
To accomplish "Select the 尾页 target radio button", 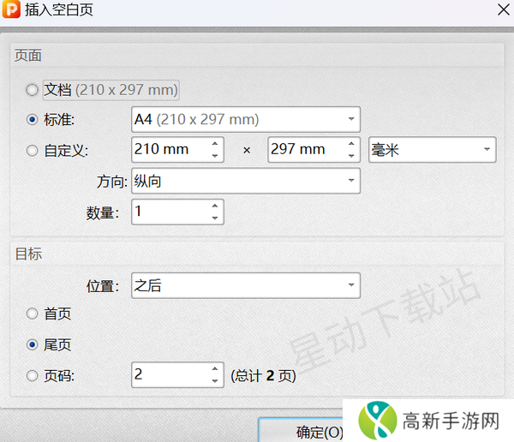I will [33, 344].
